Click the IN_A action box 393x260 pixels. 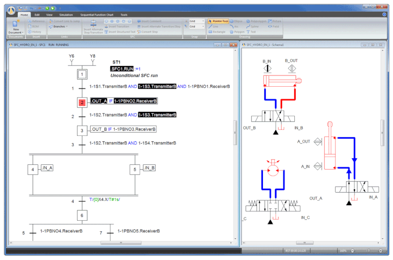point(47,168)
